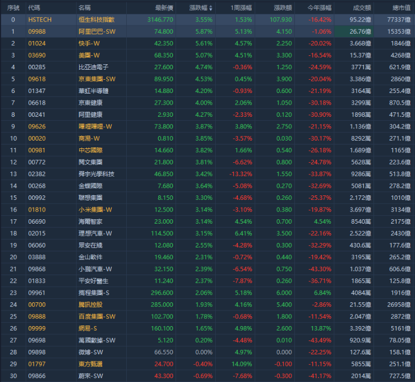Click the 序號 column header
This screenshot has height=382, width=415.
[13, 8]
